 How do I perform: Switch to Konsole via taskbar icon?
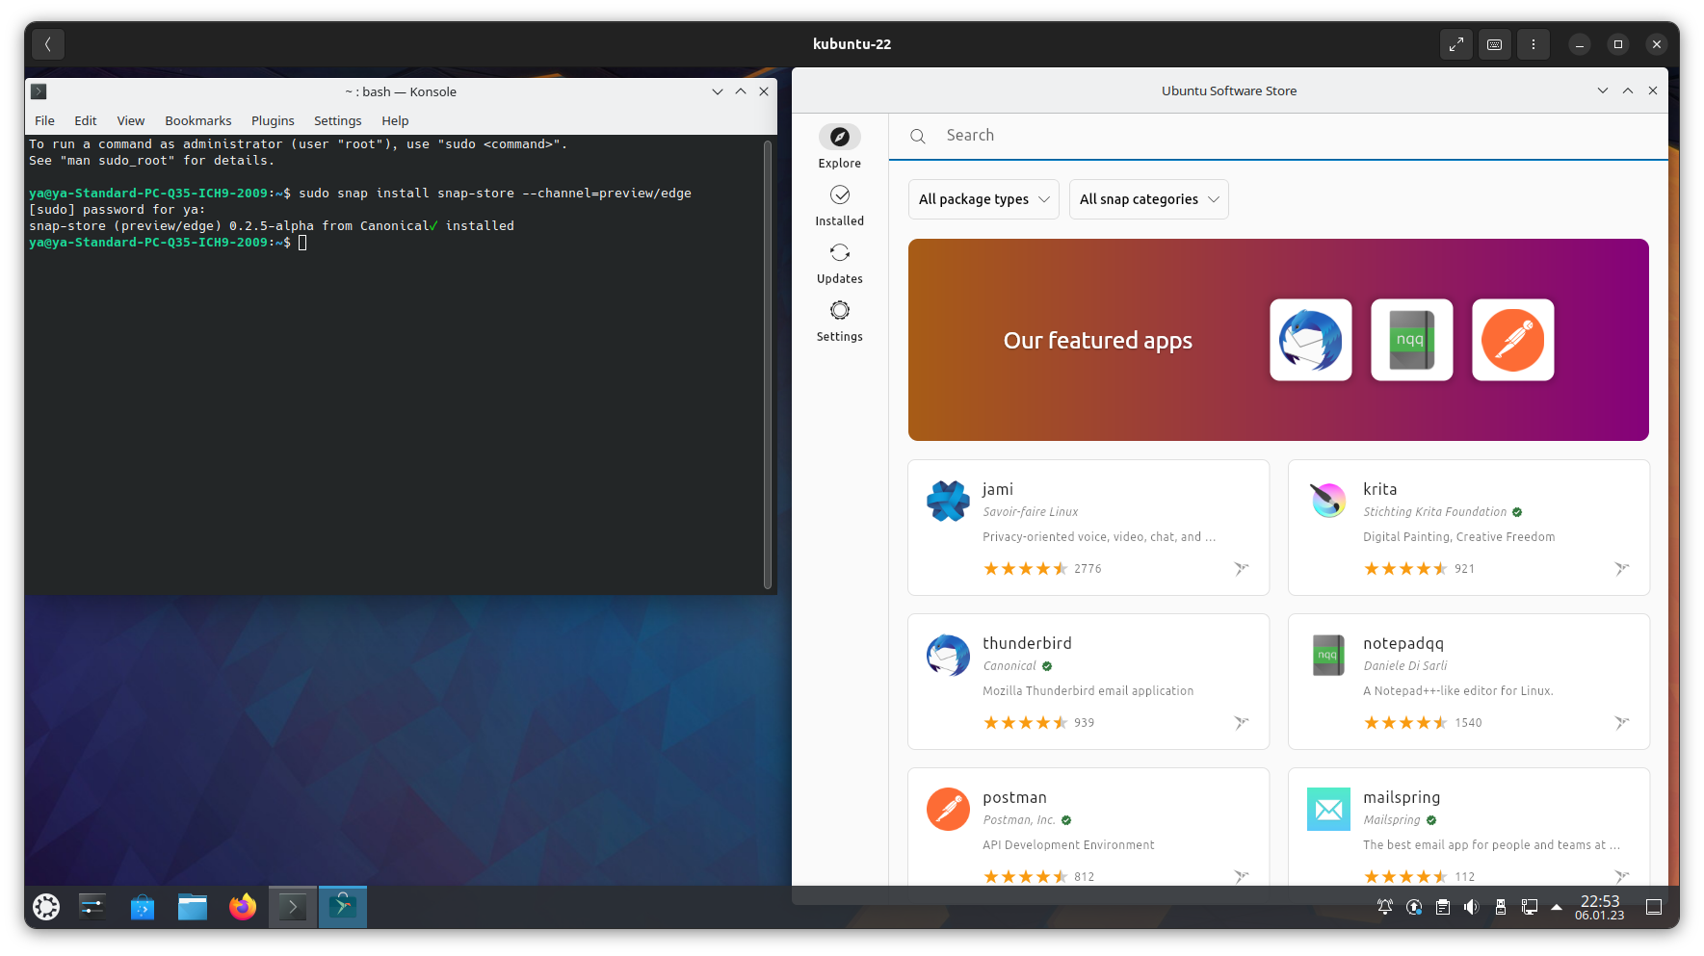pos(293,907)
